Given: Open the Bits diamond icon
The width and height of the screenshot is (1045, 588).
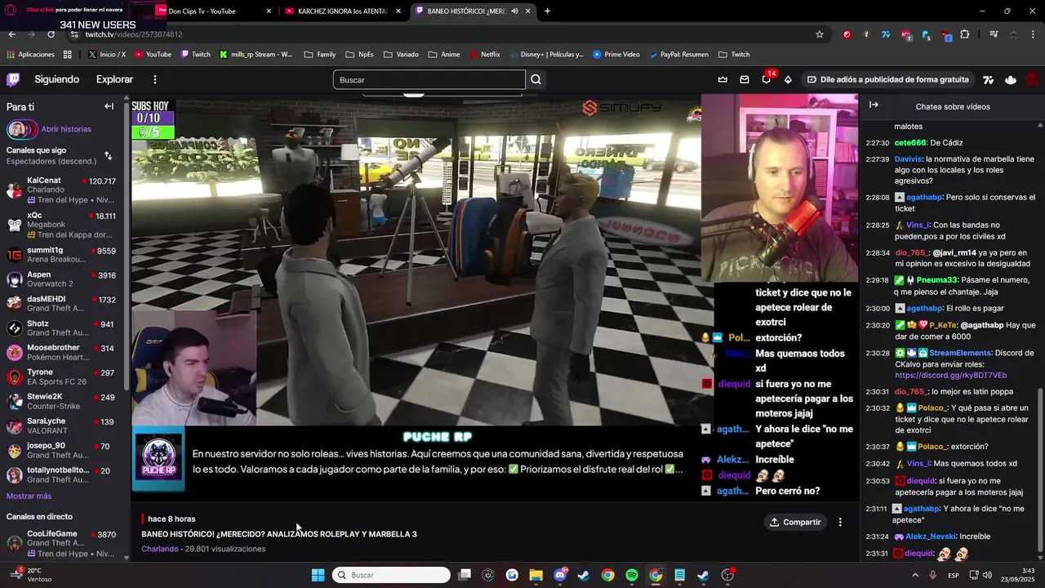Looking at the screenshot, I should 788,79.
